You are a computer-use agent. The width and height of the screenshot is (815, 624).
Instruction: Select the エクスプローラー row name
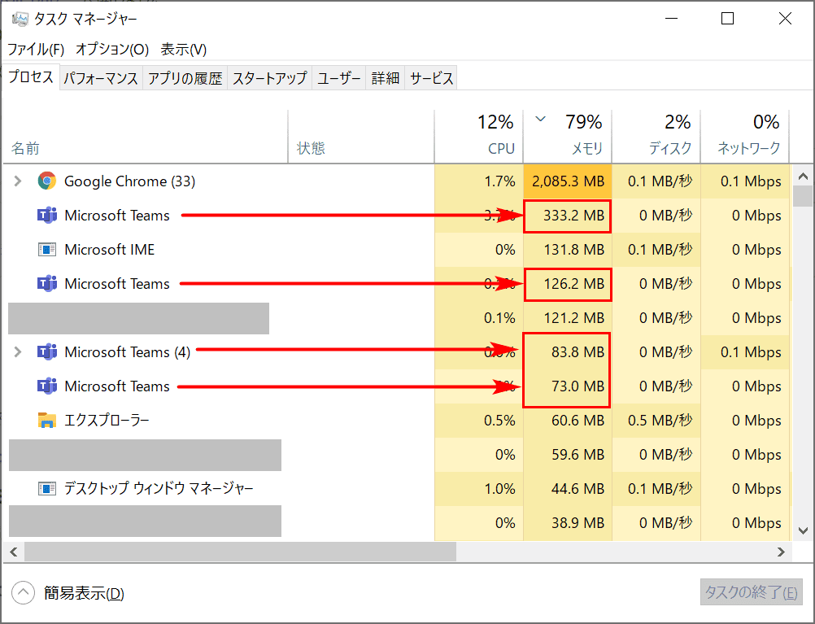pos(107,420)
